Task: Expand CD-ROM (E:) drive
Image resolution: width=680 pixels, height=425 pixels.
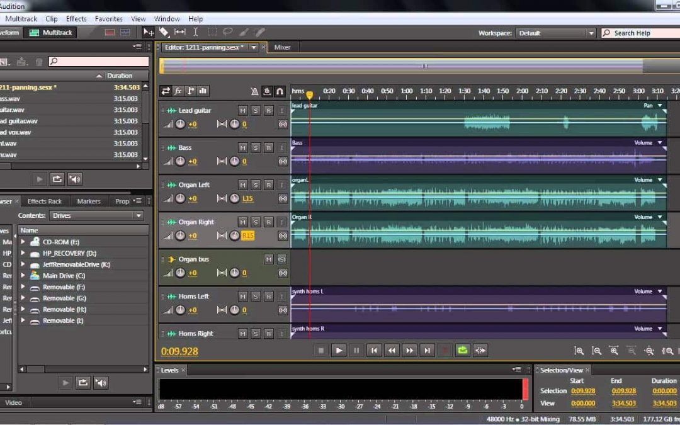Action: pyautogui.click(x=23, y=242)
